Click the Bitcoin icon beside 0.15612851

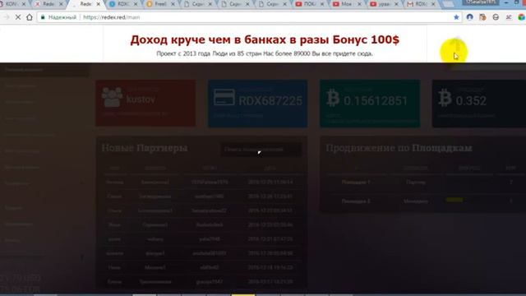click(333, 98)
